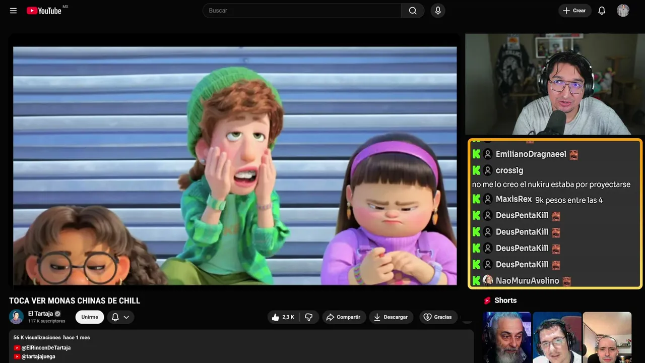
Task: Open the @ElRinconDeTartaja channel link
Action: 46,347
